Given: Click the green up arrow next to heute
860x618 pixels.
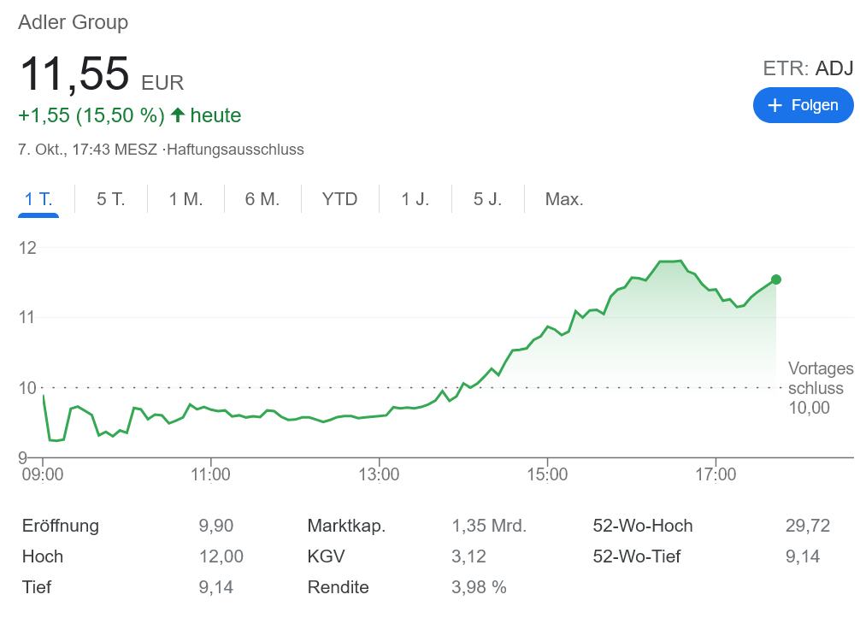Looking at the screenshot, I should [178, 115].
